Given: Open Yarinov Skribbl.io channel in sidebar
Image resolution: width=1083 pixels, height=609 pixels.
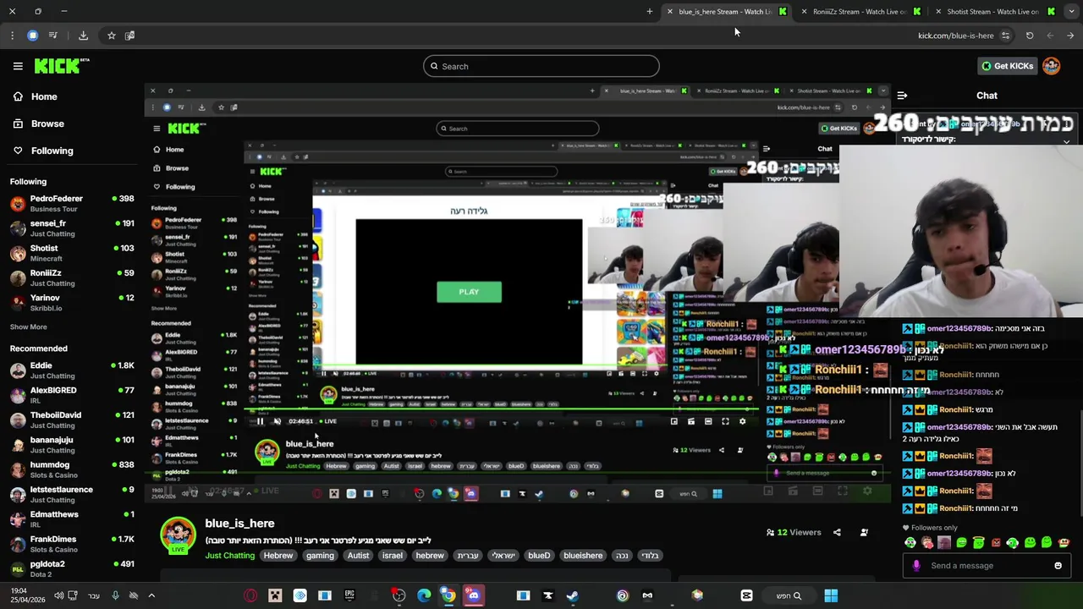Looking at the screenshot, I should [71, 303].
